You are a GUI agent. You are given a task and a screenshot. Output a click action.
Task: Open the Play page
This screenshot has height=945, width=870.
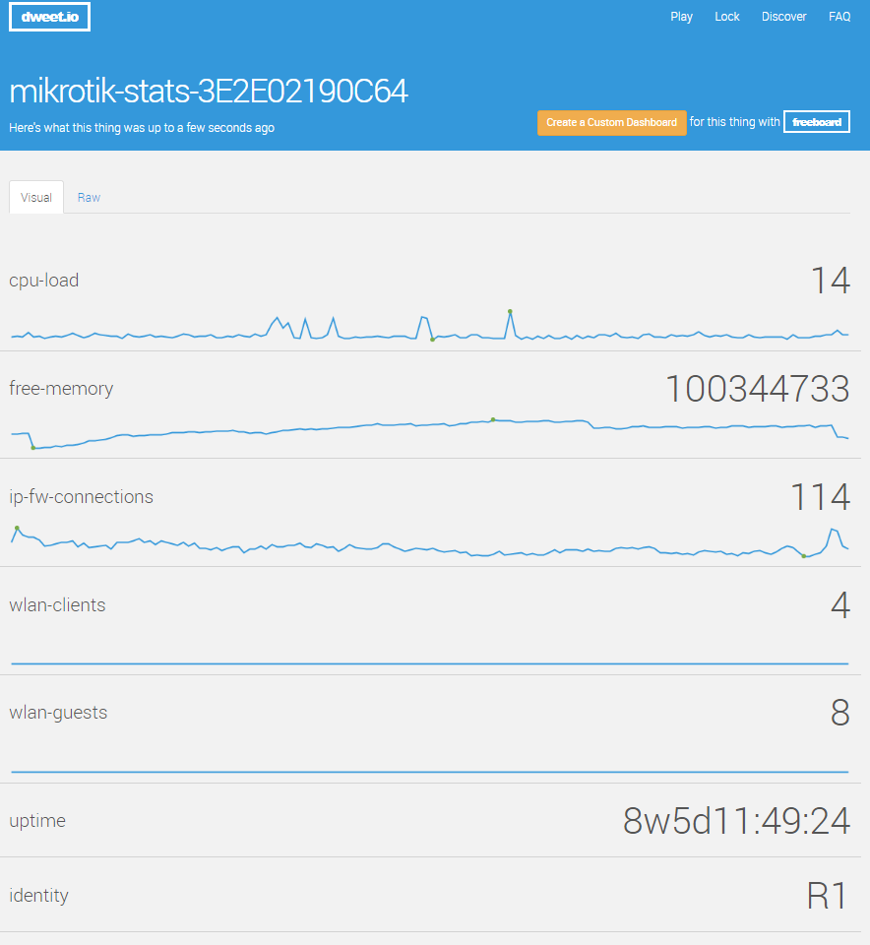[681, 17]
